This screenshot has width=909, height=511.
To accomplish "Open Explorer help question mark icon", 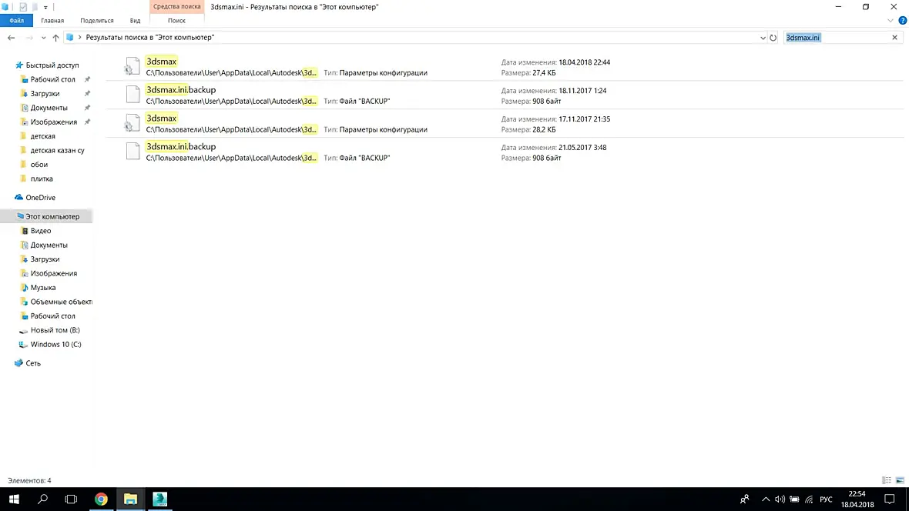I will pyautogui.click(x=903, y=20).
